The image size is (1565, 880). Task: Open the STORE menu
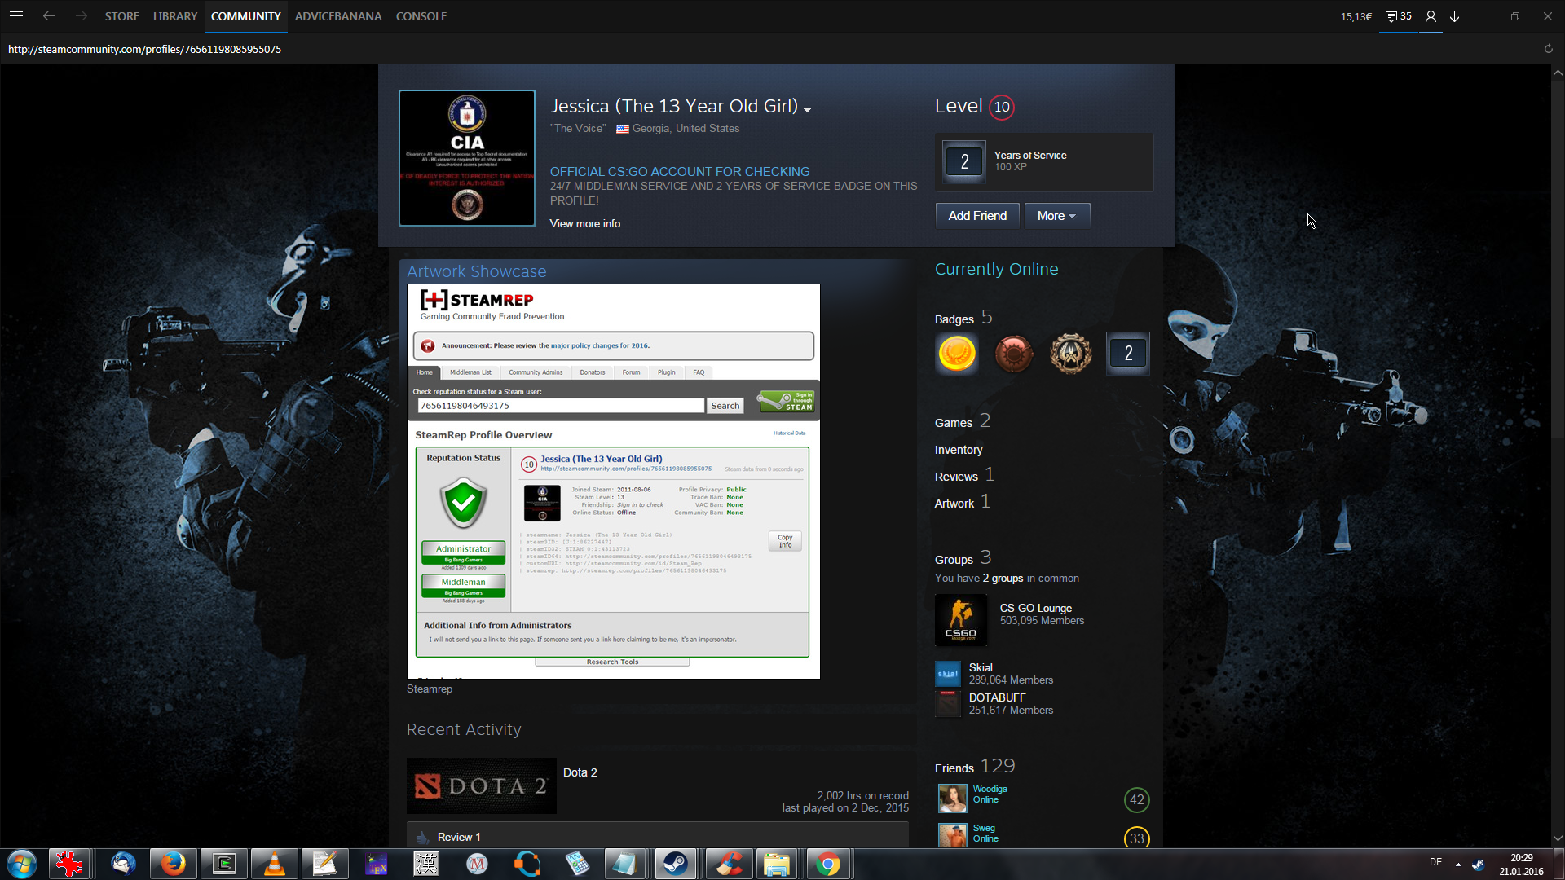pyautogui.click(x=121, y=16)
